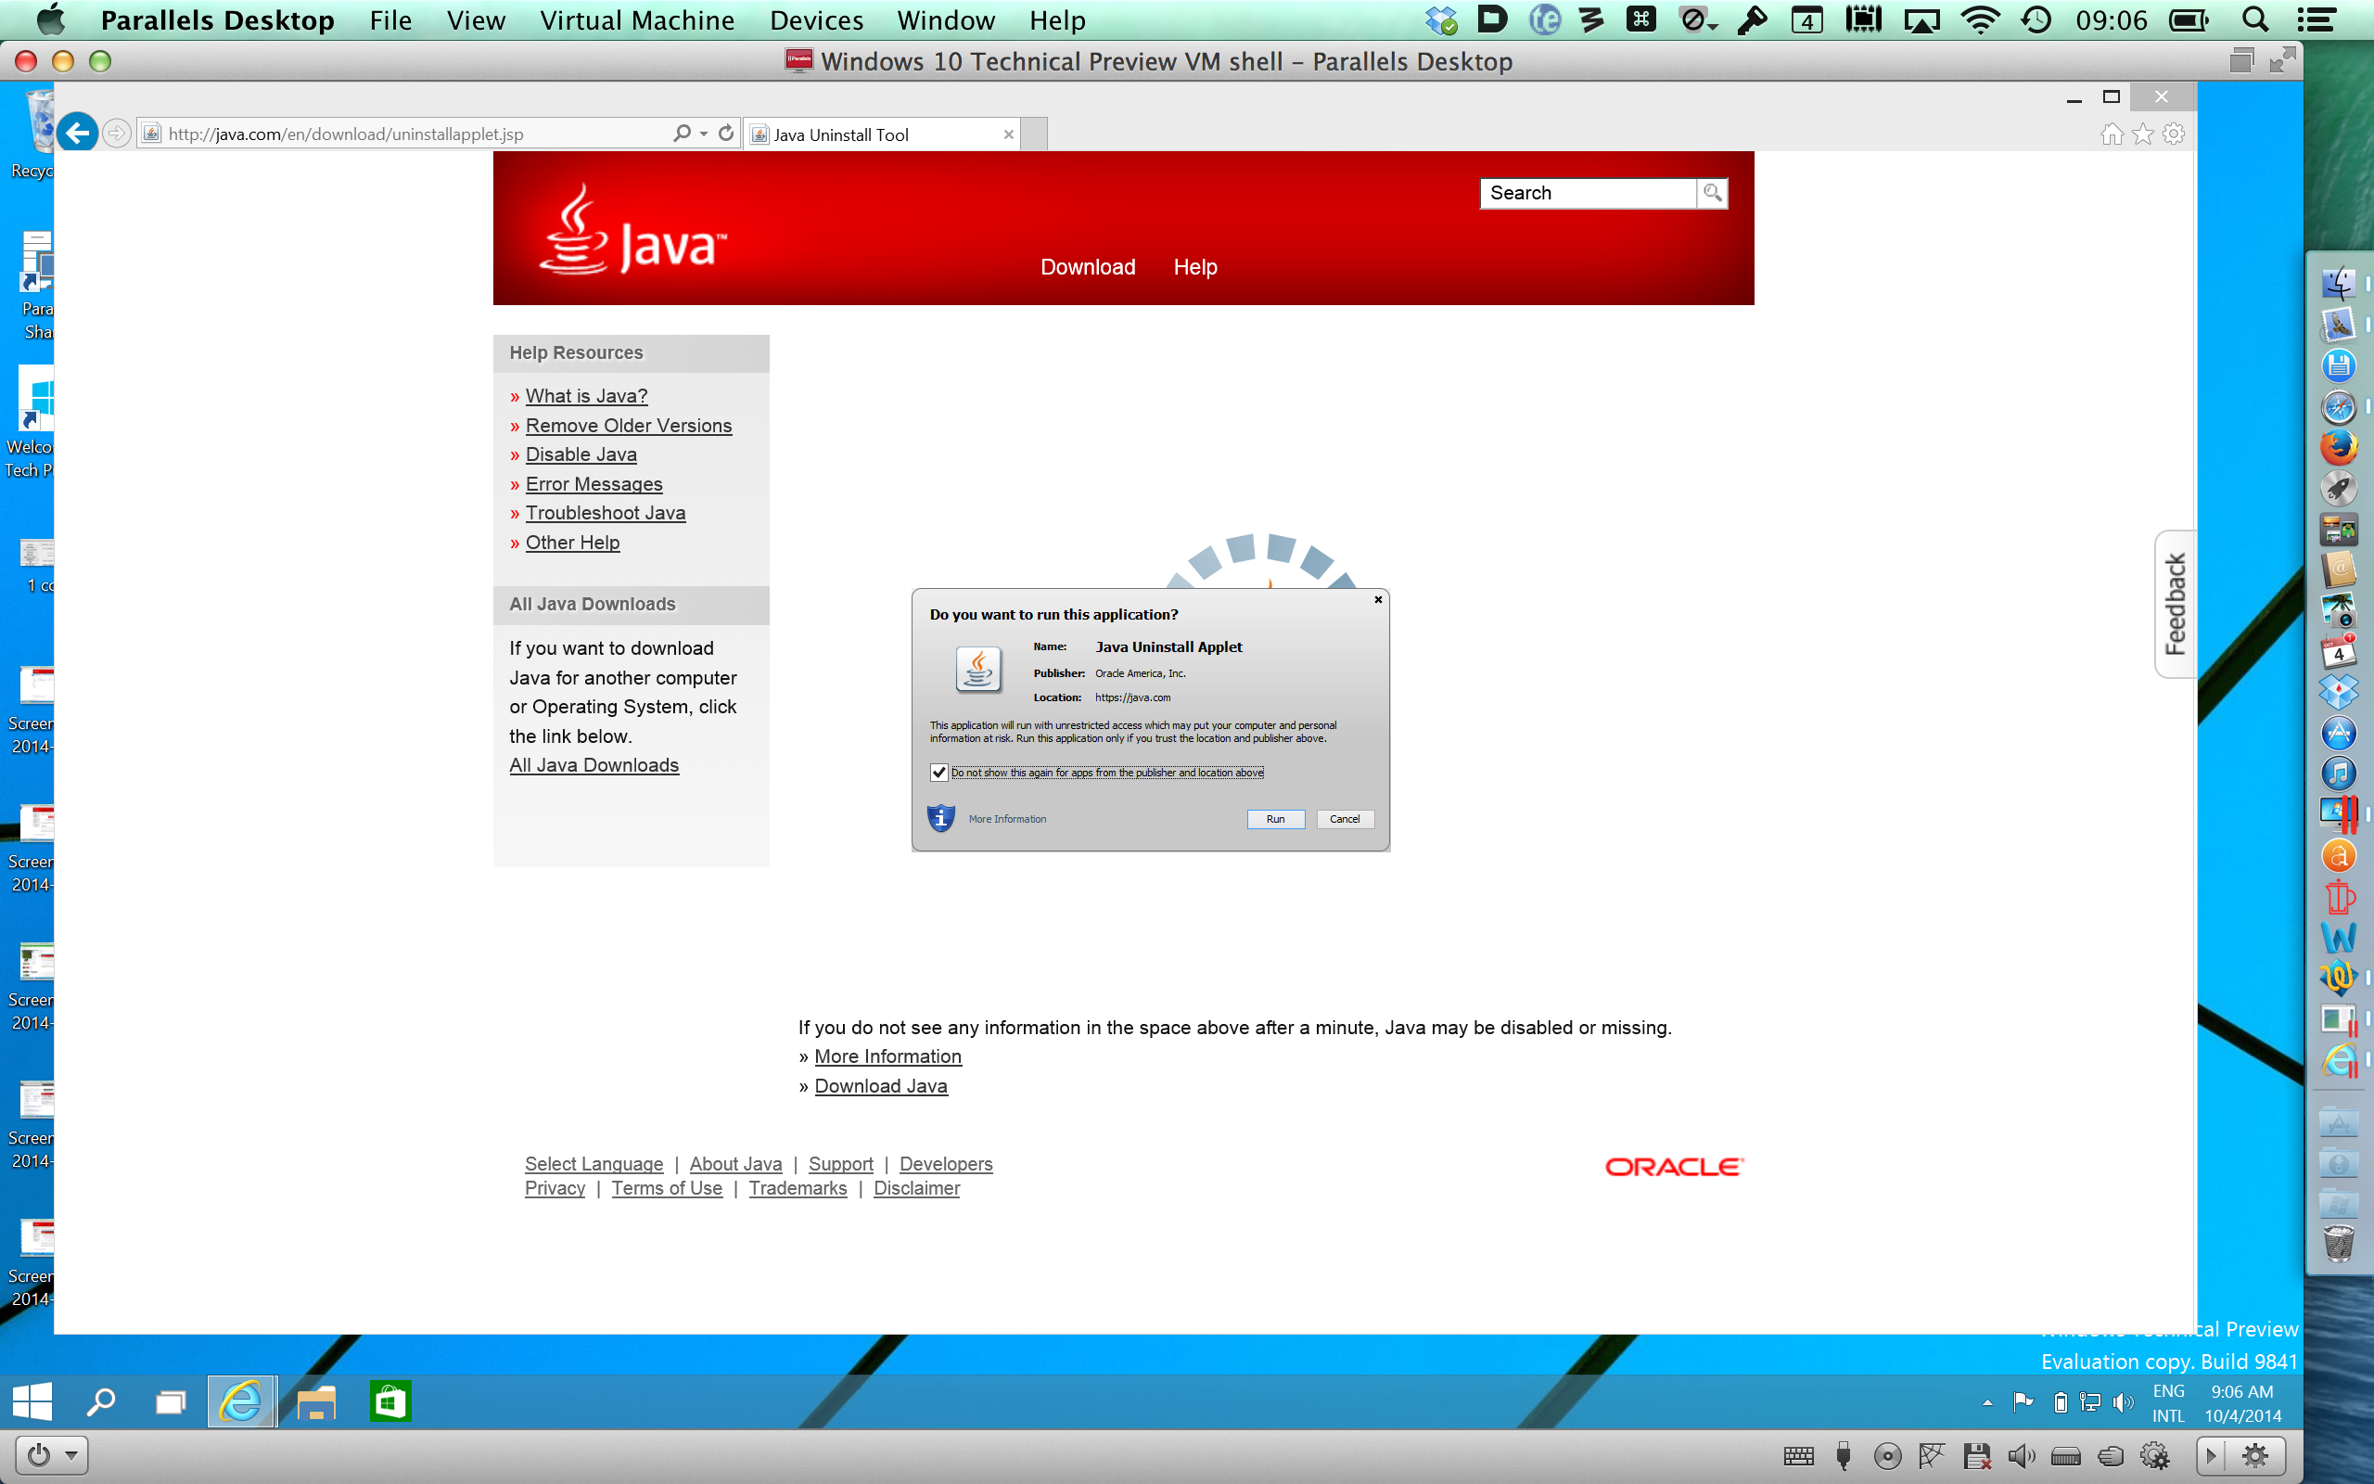The image size is (2374, 1484).
Task: Open Windows Store icon in taskbar
Action: (390, 1401)
